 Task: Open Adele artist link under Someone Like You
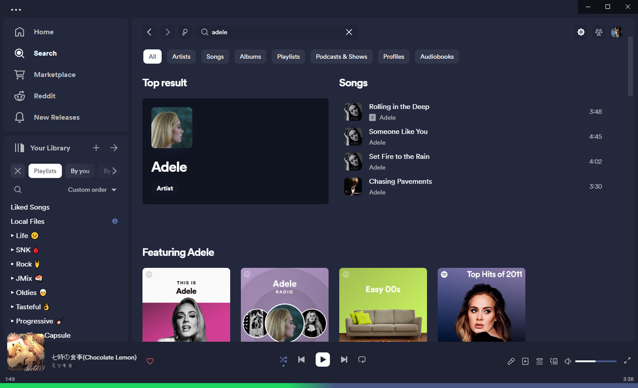tap(377, 142)
